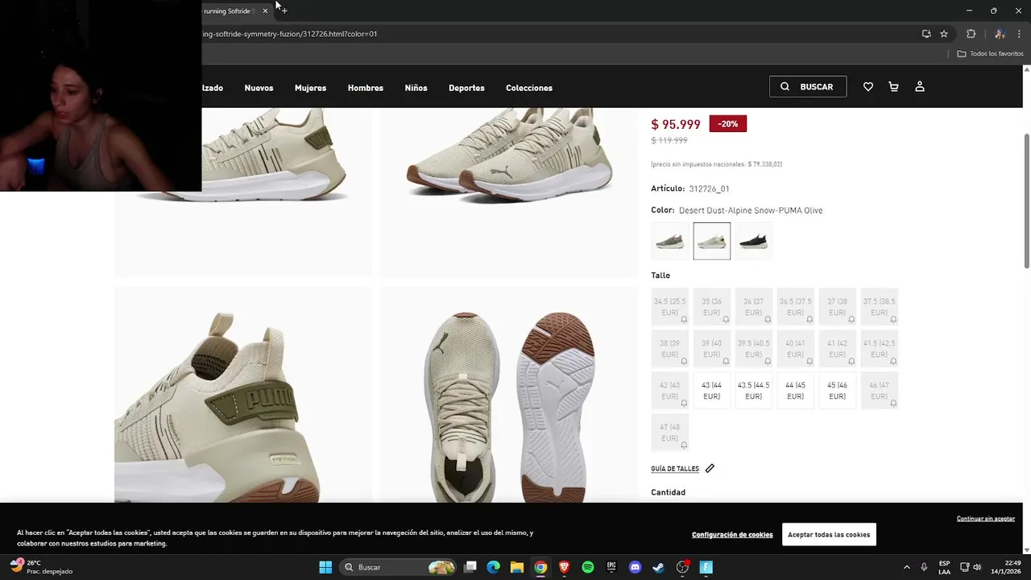Open the Colecciones menu
The image size is (1031, 580).
click(529, 88)
